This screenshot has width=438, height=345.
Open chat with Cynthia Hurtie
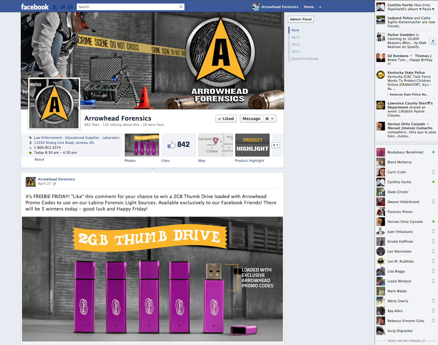(406, 182)
